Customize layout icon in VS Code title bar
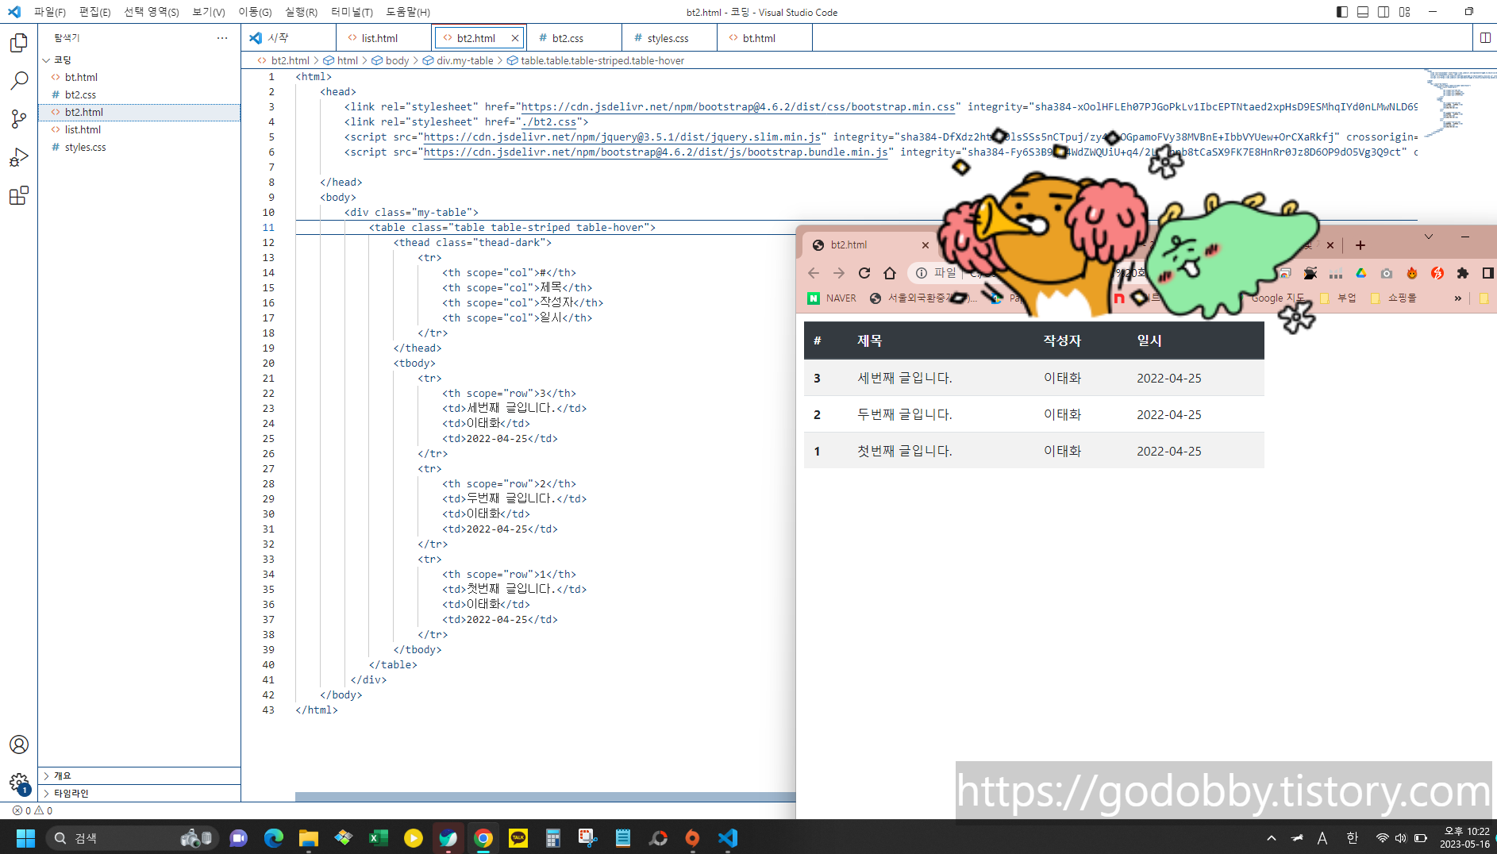Viewport: 1497px width, 854px height. coord(1405,12)
